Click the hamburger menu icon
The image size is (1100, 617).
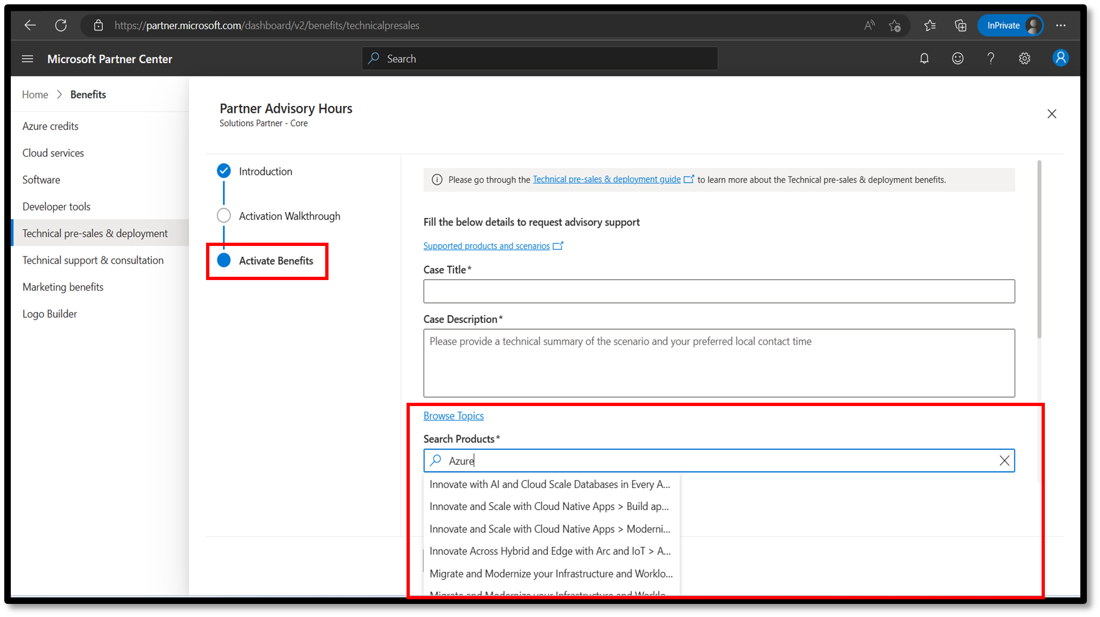(27, 59)
